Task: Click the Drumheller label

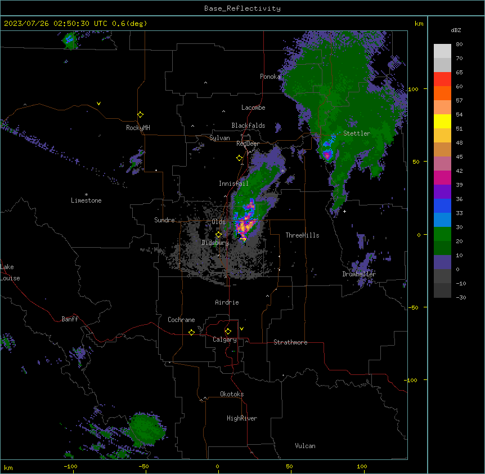Action: [359, 274]
